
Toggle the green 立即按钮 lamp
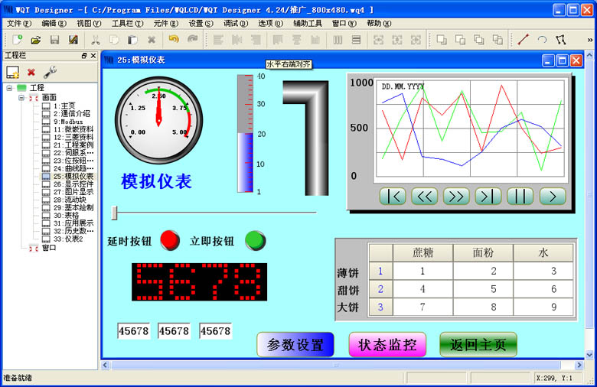coord(255,240)
